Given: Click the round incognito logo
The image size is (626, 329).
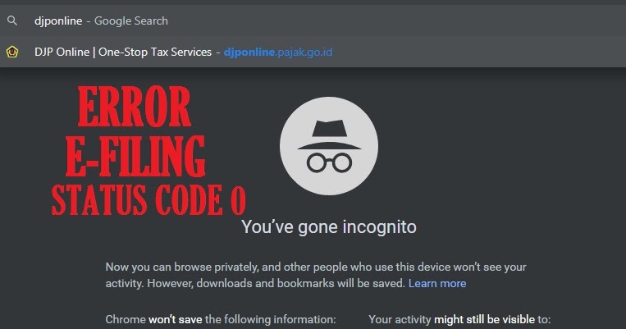Looking at the screenshot, I should coord(329,146).
